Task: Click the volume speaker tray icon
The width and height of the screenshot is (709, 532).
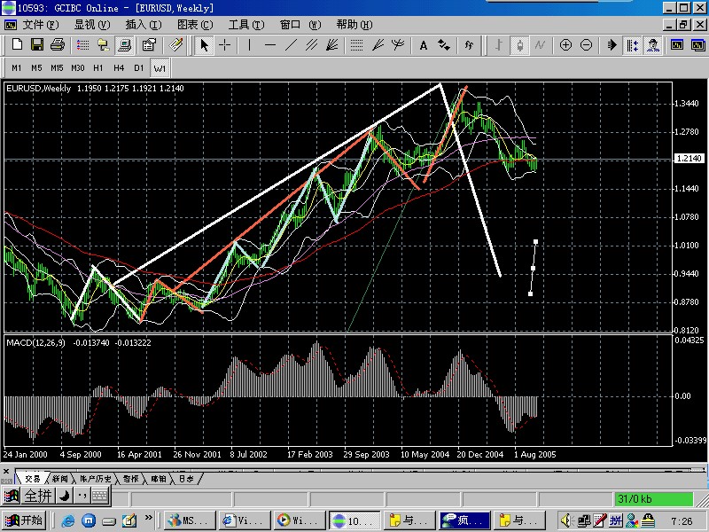Action: [x=565, y=520]
